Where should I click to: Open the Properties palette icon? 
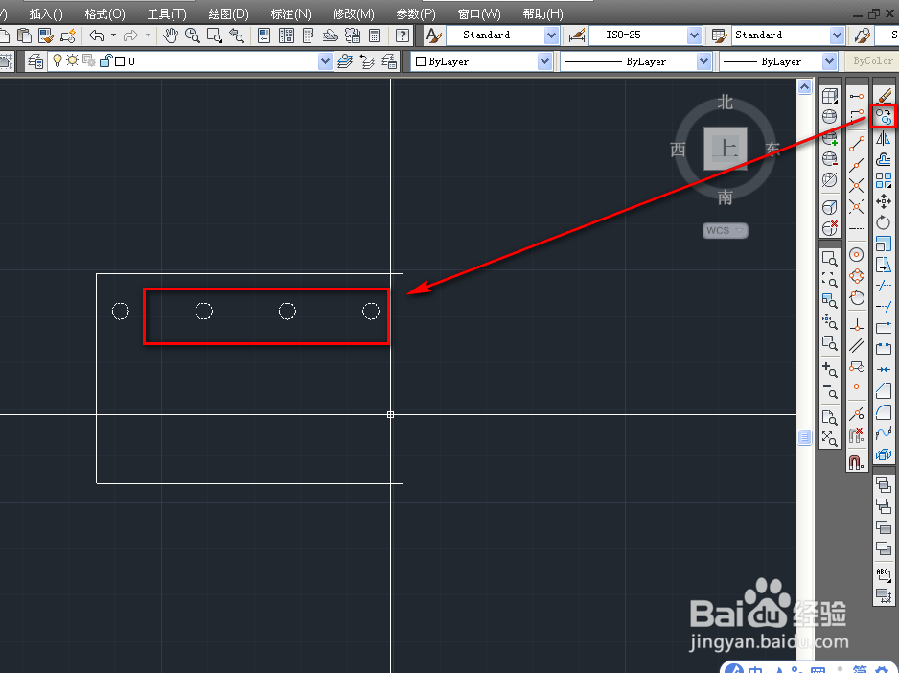(x=264, y=35)
